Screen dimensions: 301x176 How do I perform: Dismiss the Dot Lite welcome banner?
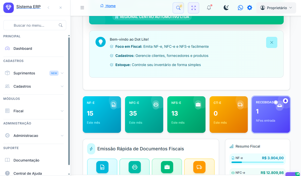(x=271, y=42)
